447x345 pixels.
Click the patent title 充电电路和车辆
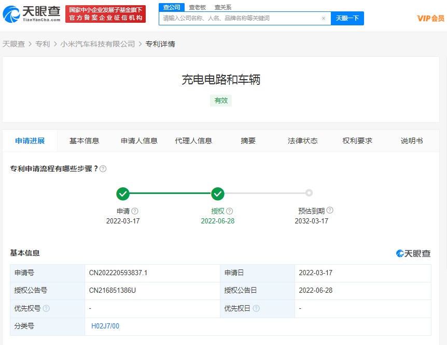[x=221, y=80]
